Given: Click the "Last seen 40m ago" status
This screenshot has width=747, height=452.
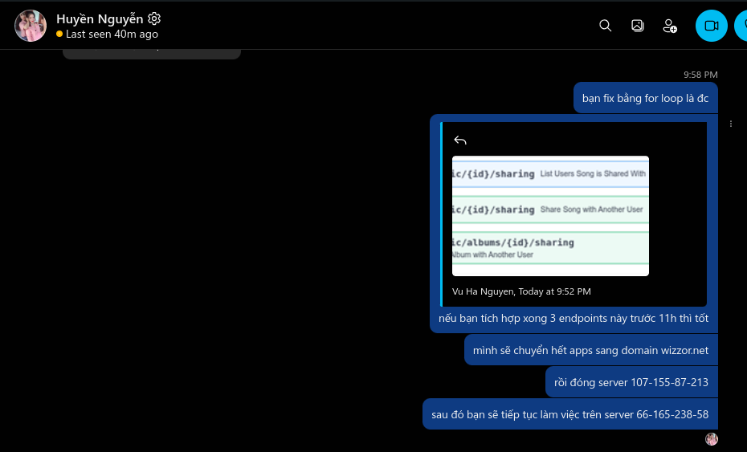Looking at the screenshot, I should coord(112,35).
